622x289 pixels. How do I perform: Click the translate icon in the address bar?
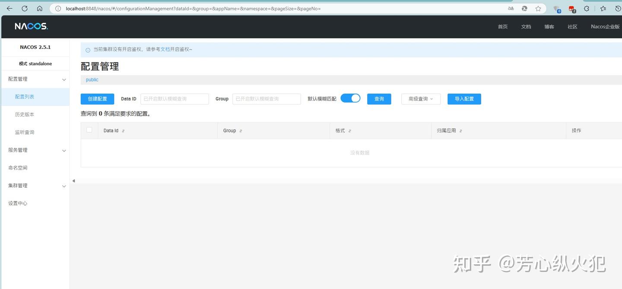(x=511, y=8)
